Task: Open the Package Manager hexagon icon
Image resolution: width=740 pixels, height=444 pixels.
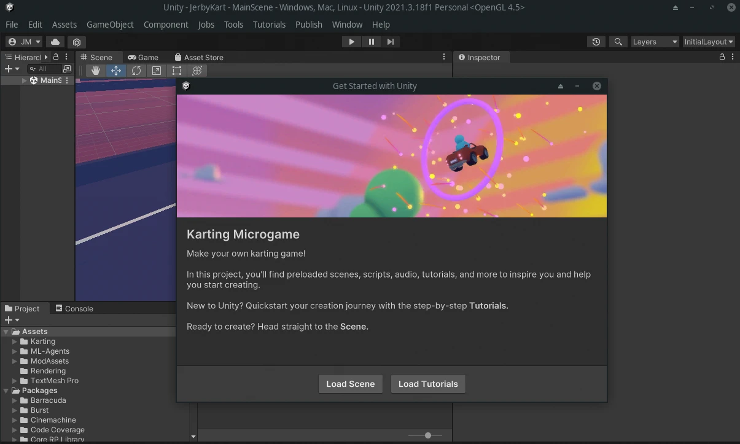Action: tap(77, 42)
